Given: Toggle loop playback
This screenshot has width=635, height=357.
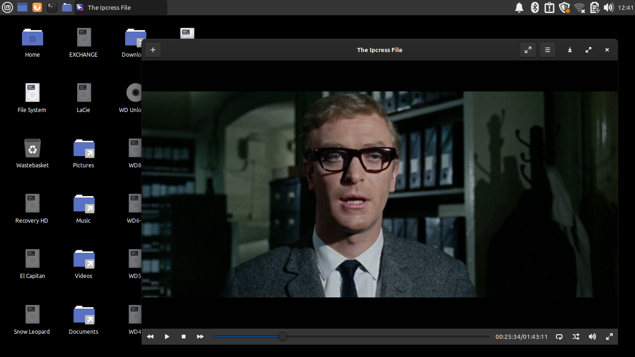Looking at the screenshot, I should coord(559,337).
